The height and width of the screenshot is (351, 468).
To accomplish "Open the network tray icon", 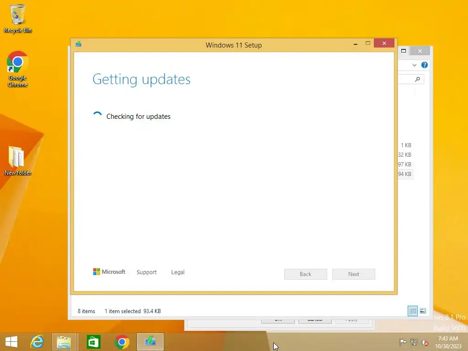I will [x=414, y=342].
